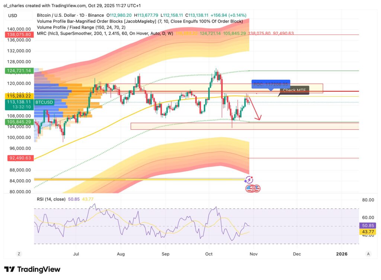Click the TradingView logo
381x280 pixels.
[x=32, y=269]
